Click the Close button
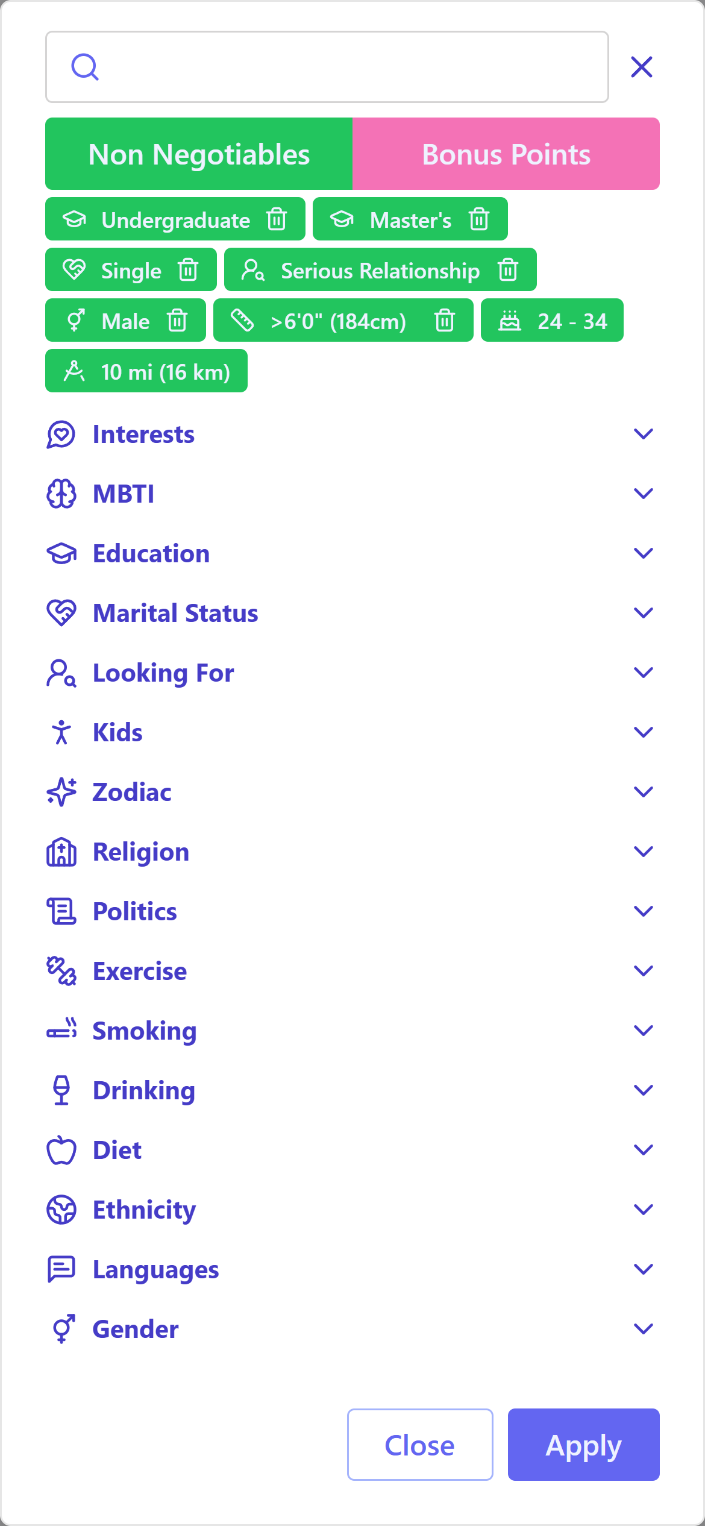 tap(420, 1445)
